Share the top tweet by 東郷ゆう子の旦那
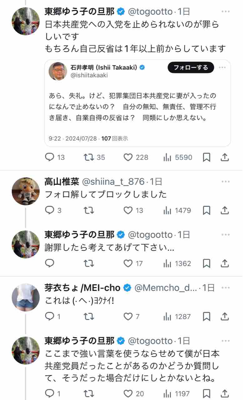 [x=225, y=157]
